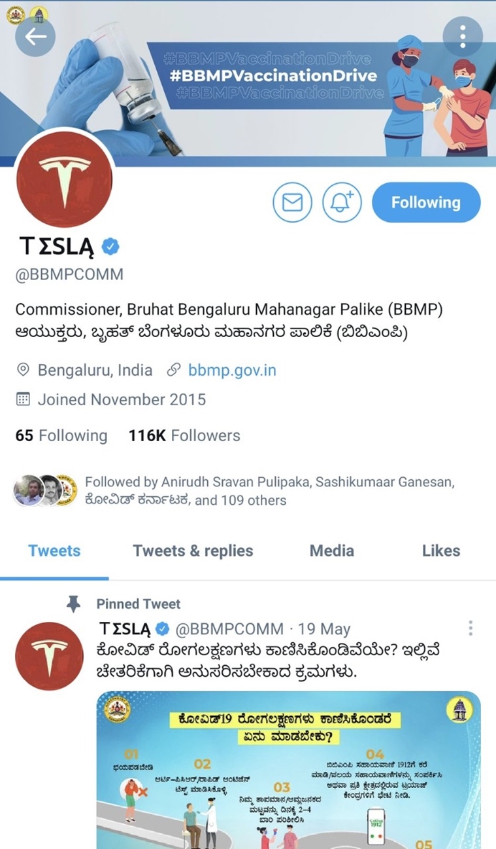Screen dimensions: 496x849
Task: Open direct message envelope icon
Action: coord(292,203)
